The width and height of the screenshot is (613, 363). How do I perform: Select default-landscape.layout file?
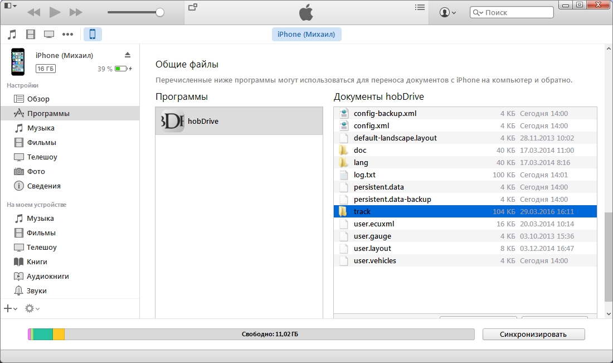click(465, 138)
